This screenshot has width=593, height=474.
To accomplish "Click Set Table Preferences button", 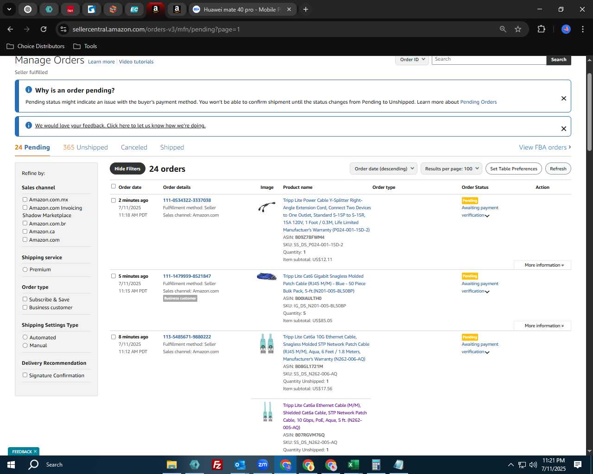I will pyautogui.click(x=514, y=168).
